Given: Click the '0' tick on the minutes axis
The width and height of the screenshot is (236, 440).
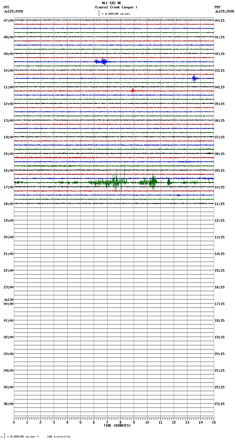Looking at the screenshot, I should pos(14,422).
